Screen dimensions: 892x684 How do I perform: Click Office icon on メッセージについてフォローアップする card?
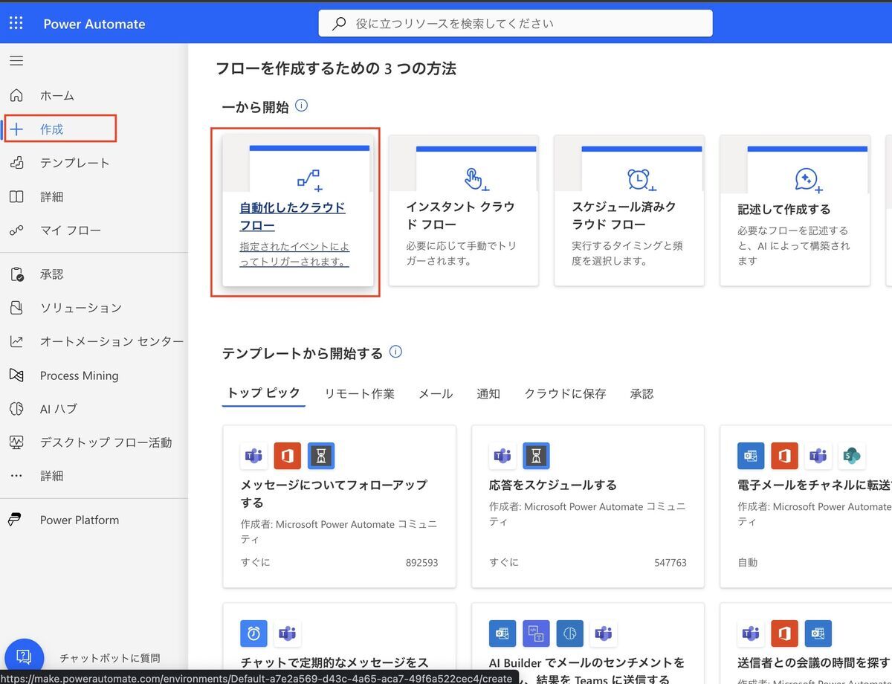pyautogui.click(x=288, y=456)
